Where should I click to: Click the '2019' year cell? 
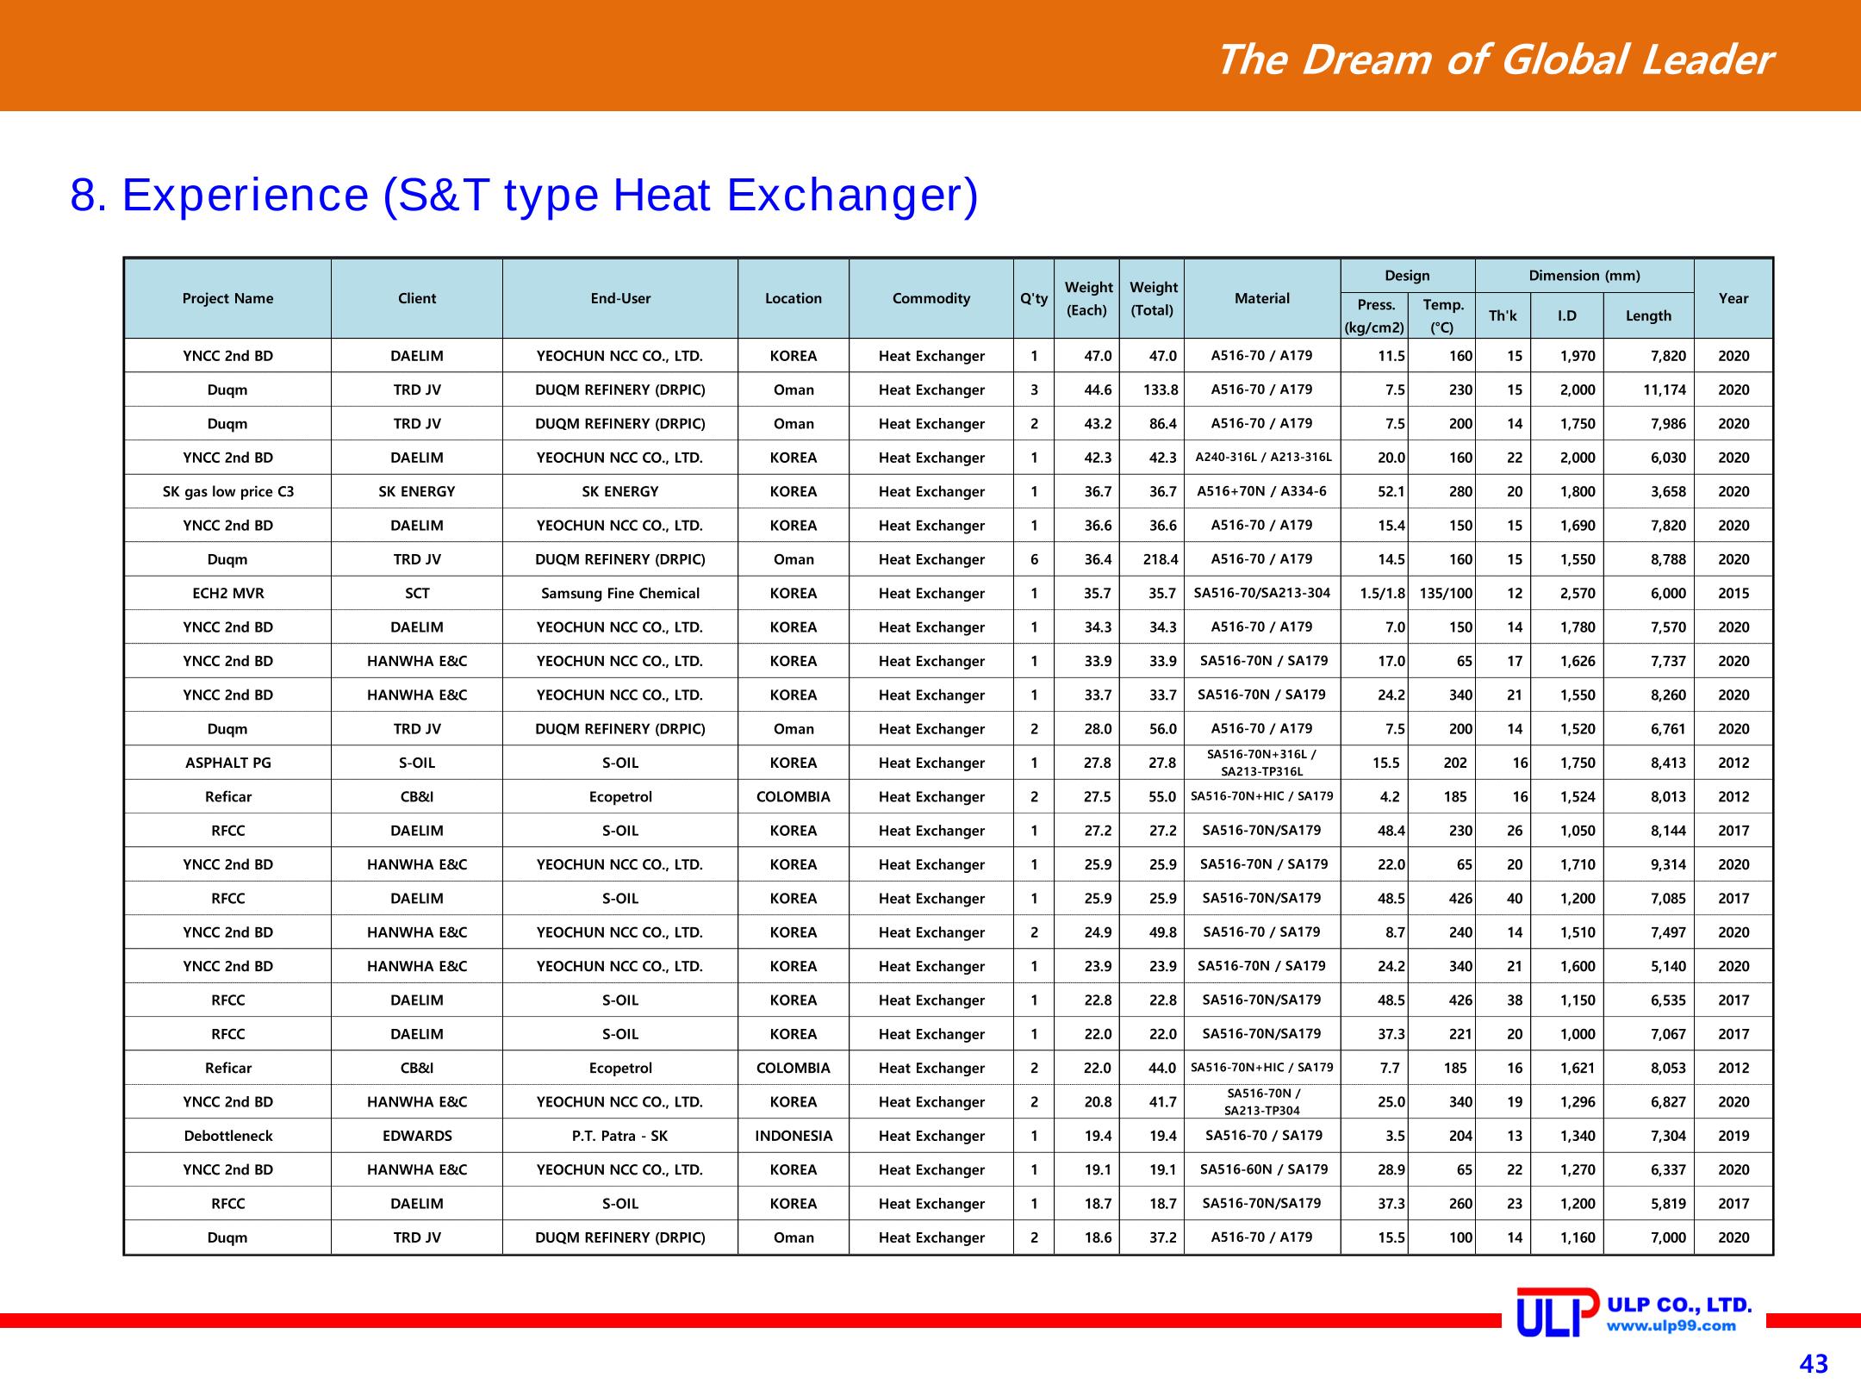(x=1733, y=1136)
